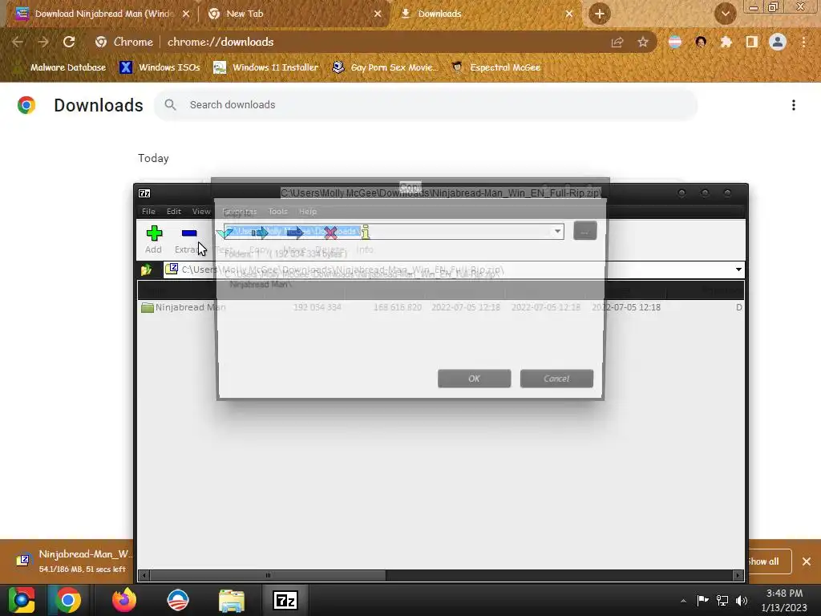Click the Ninjabread-Man download item in shelf

coord(73,561)
